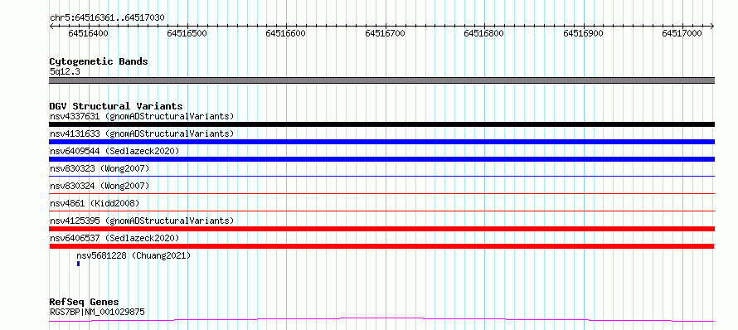Image resolution: width=738 pixels, height=330 pixels.
Task: Click the nsv6409544 (Sedlazeck2020) label
Action: click(x=114, y=151)
